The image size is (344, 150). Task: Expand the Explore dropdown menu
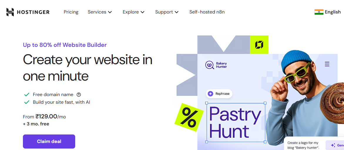coord(134,12)
